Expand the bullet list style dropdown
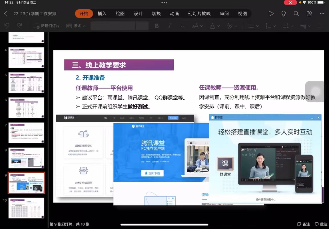 coord(252,26)
